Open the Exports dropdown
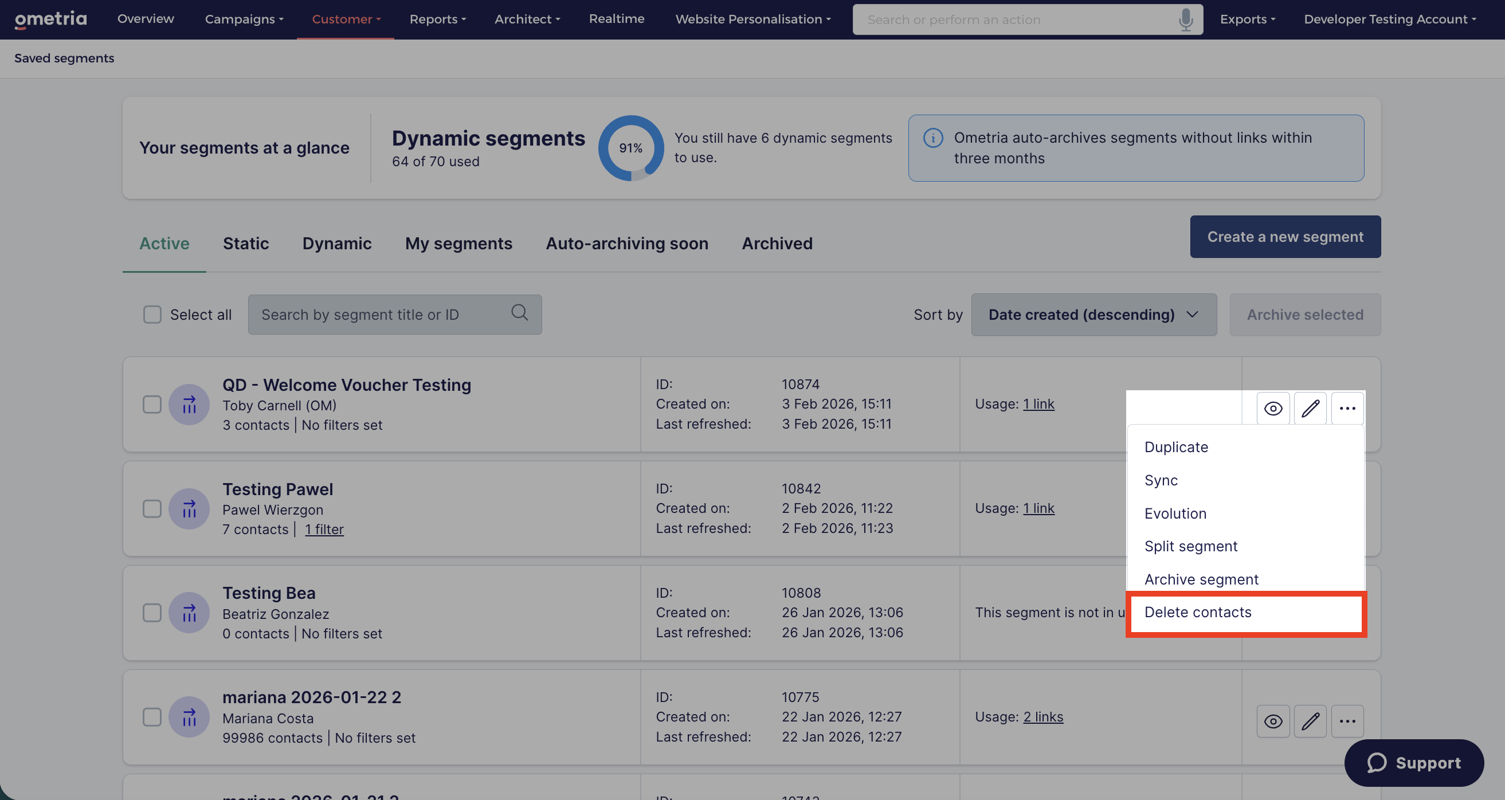The width and height of the screenshot is (1505, 800). [x=1247, y=19]
